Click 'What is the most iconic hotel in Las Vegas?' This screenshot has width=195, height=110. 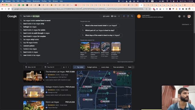(100, 25)
